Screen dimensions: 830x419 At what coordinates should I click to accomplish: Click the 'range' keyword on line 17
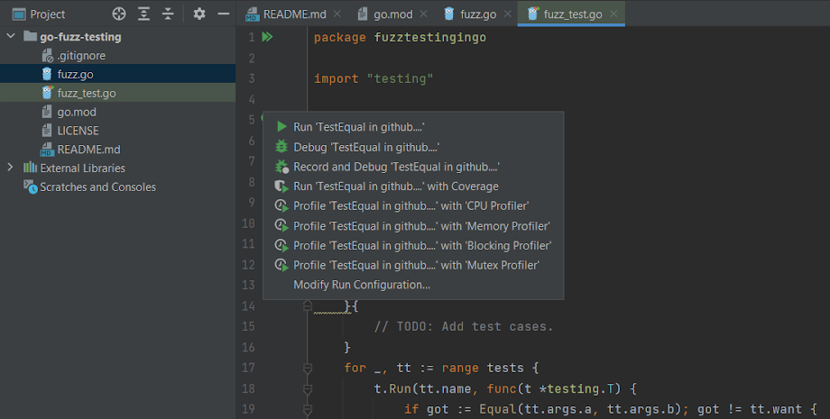click(x=460, y=368)
